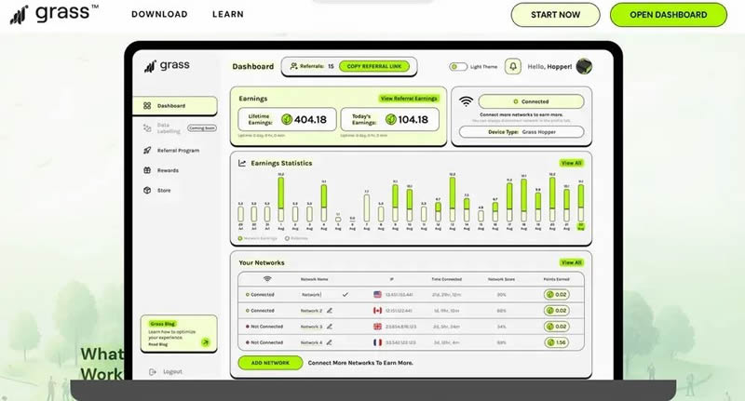Image resolution: width=745 pixels, height=401 pixels.
Task: Click the 404.18 lifetime earnings value
Action: (310, 120)
